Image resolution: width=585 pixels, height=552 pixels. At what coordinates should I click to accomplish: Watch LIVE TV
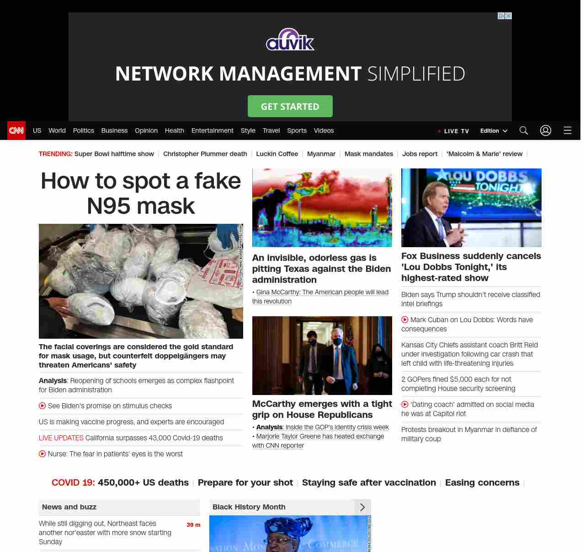coord(453,131)
